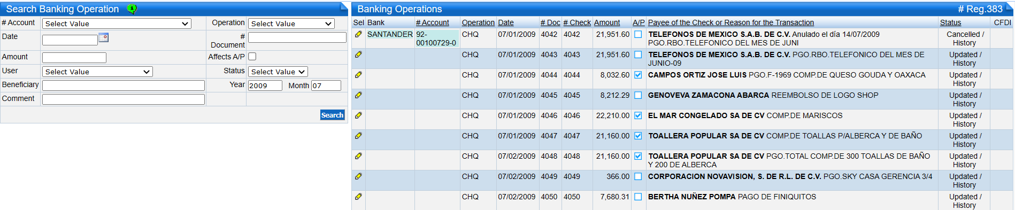Open the User dropdown

97,72
